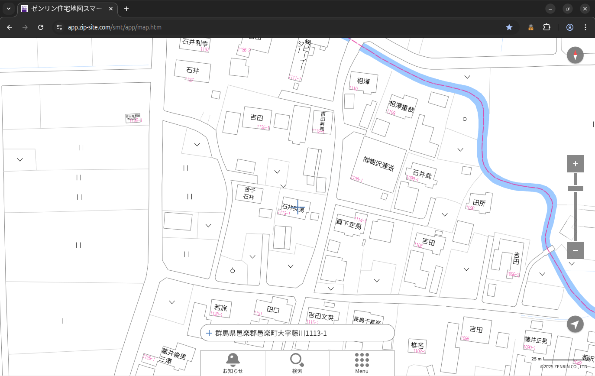Open the Menu grid icon
Viewport: 595px width, 376px height.
click(x=362, y=363)
